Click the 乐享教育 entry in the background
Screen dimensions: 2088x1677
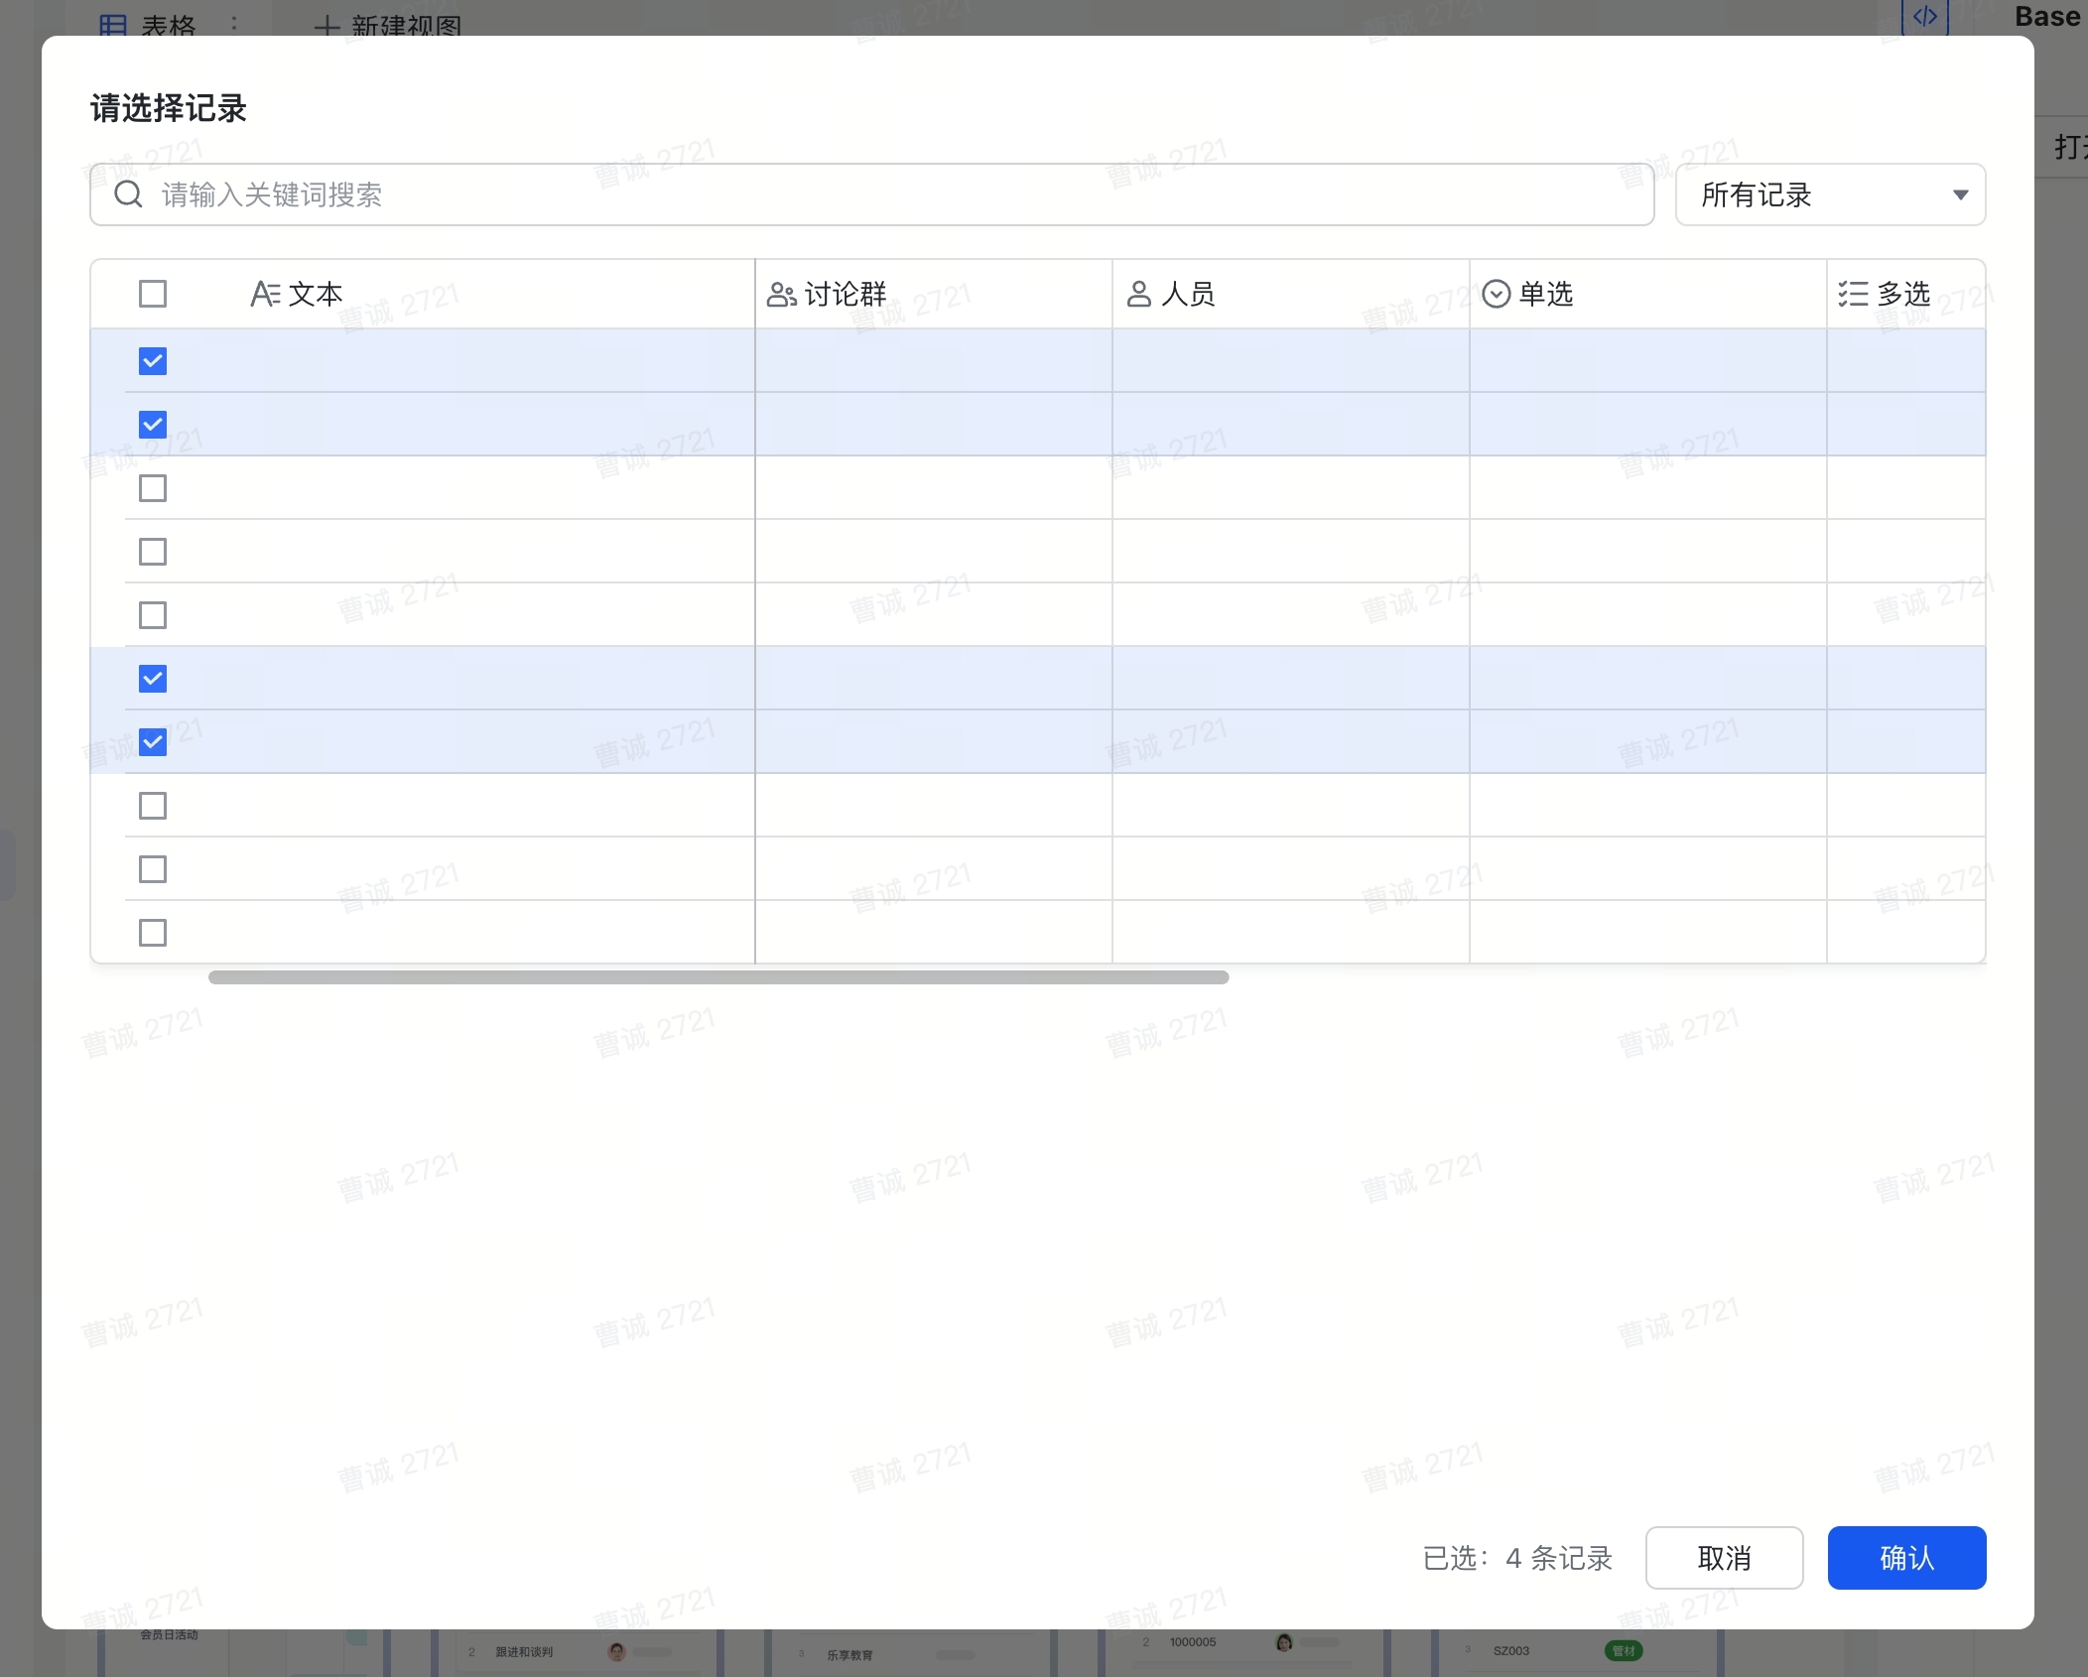point(849,1655)
